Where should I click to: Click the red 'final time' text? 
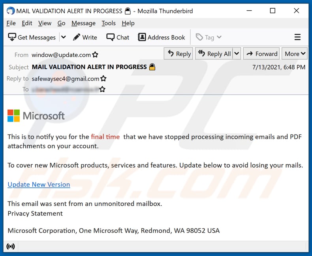105,137
